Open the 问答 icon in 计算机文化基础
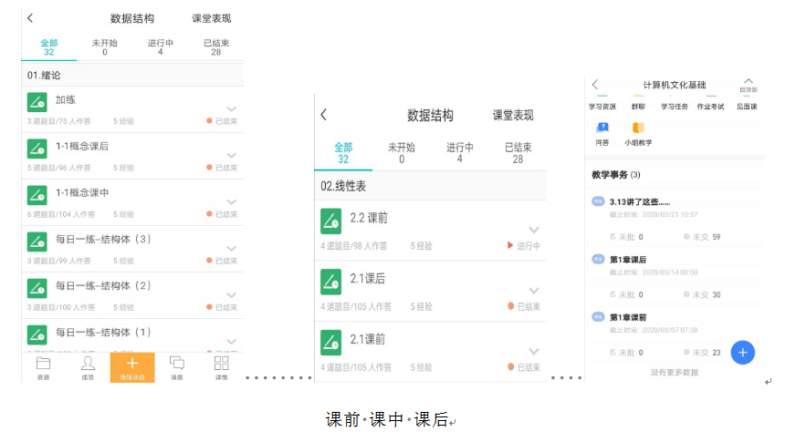 point(602,129)
